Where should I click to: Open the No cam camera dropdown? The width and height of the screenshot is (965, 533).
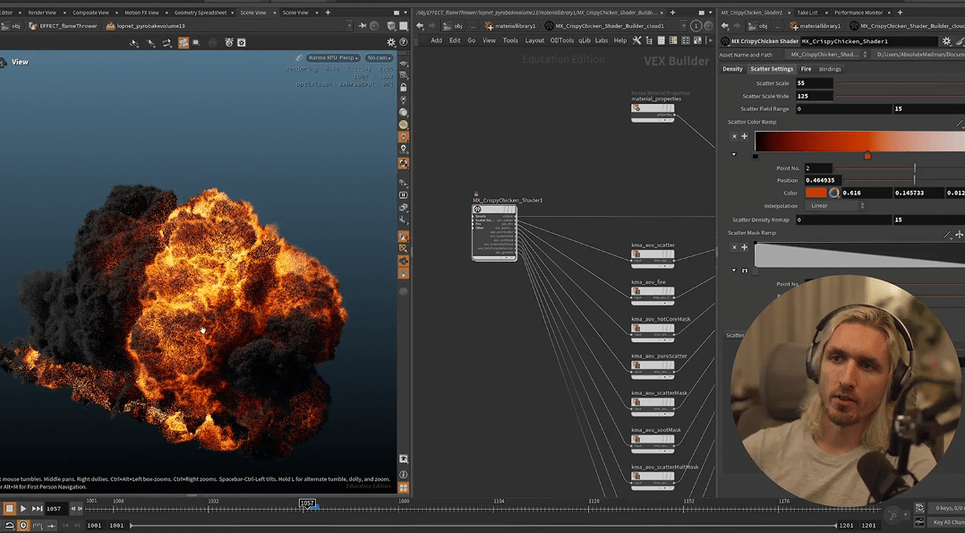[379, 58]
